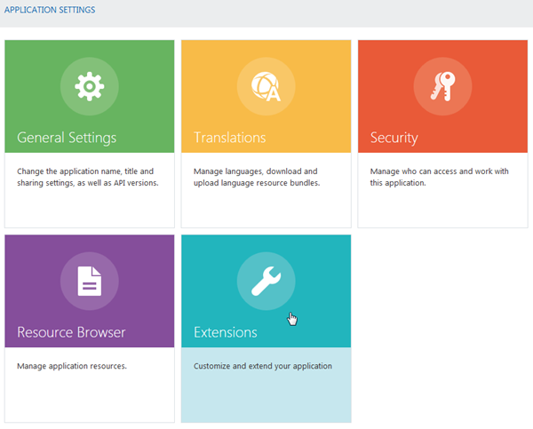The image size is (533, 429).
Task: Open the Extensions title
Action: coord(226,332)
